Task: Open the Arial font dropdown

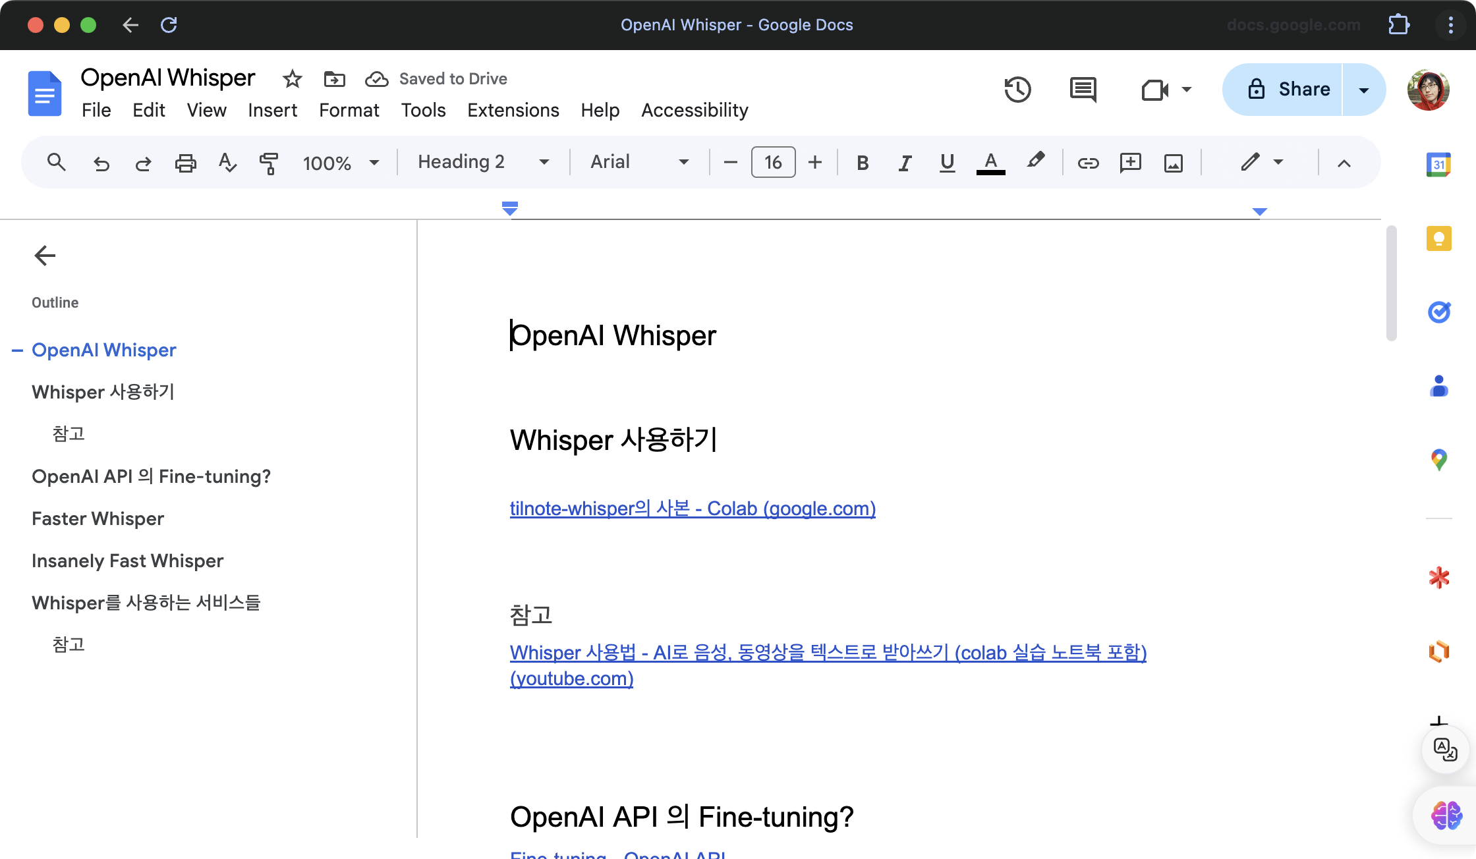Action: coord(639,162)
